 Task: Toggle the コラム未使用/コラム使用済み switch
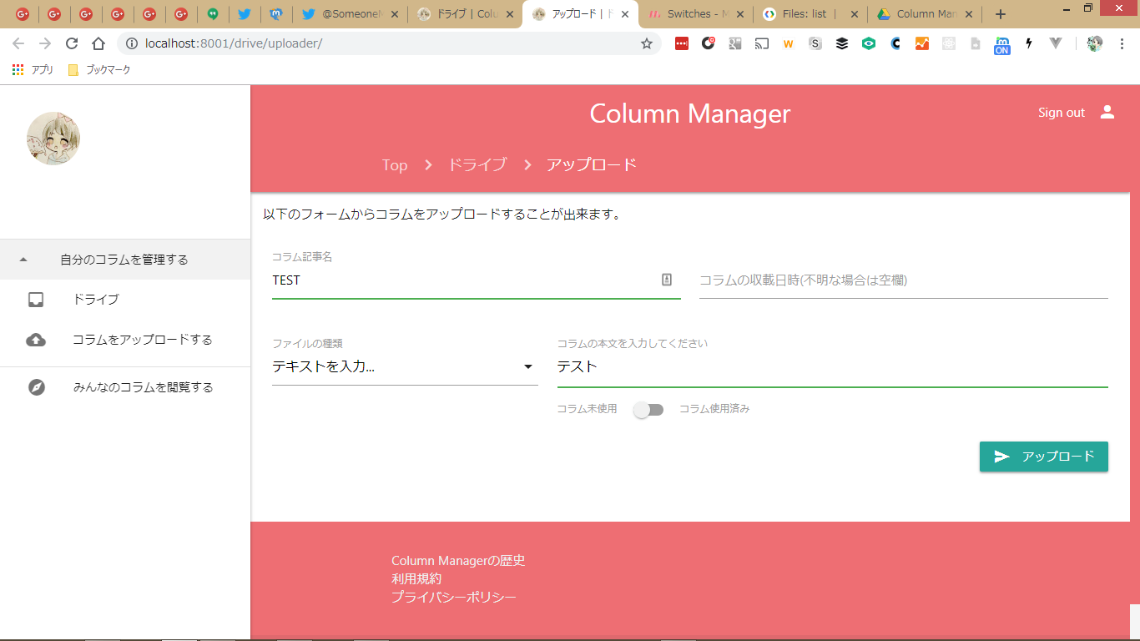[648, 410]
